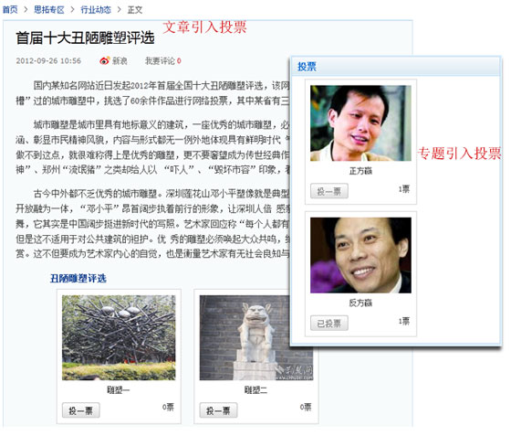The image size is (511, 436).
Task: Click the 已投票 button under 反方辩
Action: [x=329, y=323]
